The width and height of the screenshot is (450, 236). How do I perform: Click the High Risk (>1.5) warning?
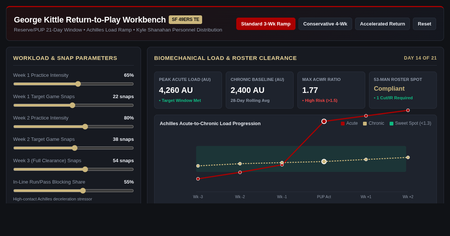click(320, 100)
